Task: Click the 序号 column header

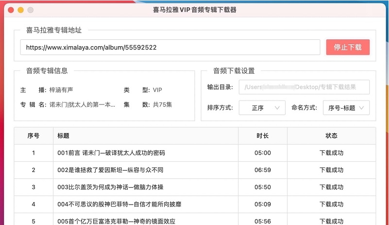Action: pyautogui.click(x=34, y=136)
